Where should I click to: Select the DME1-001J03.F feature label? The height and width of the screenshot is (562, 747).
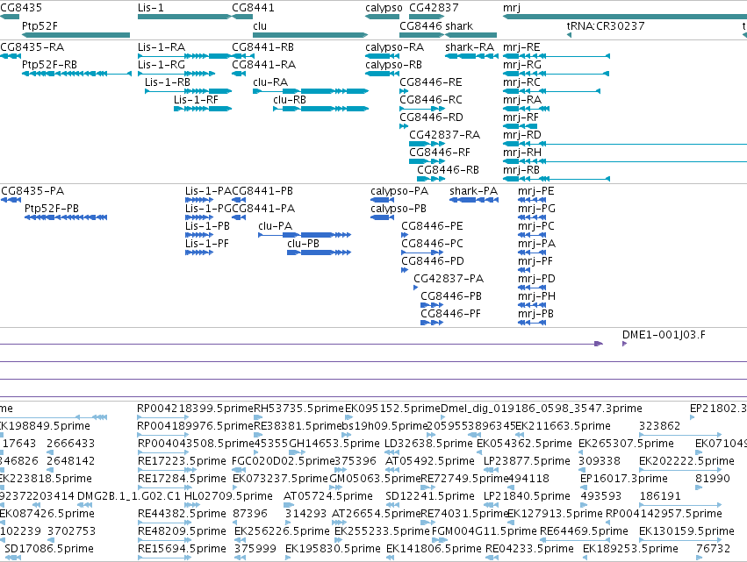[x=664, y=335]
